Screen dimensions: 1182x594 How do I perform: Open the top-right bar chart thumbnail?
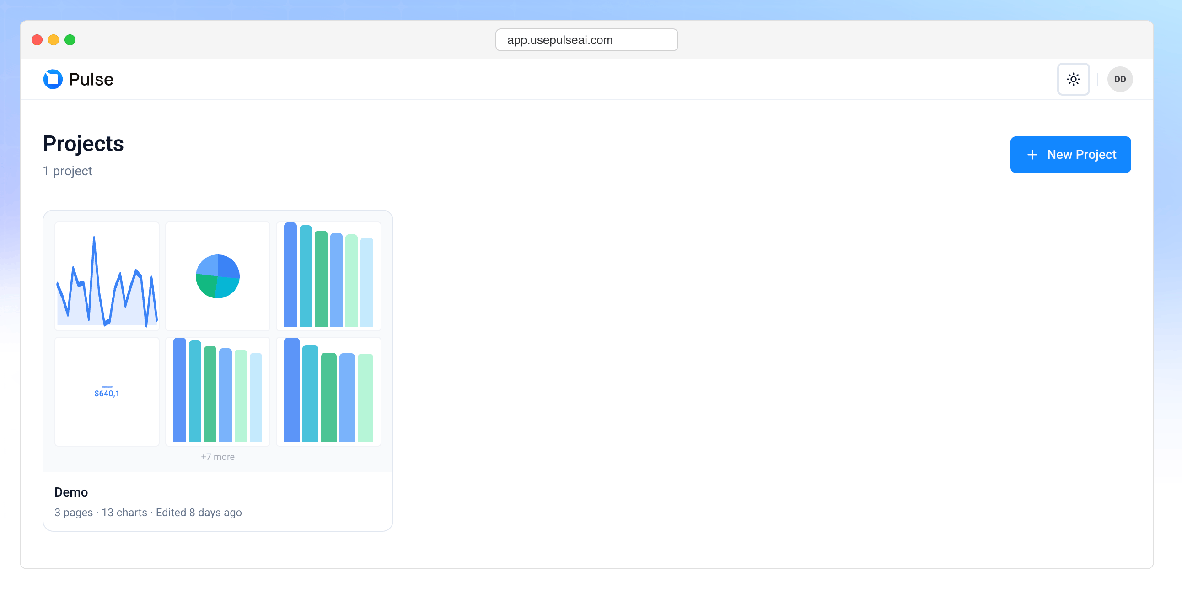[328, 276]
